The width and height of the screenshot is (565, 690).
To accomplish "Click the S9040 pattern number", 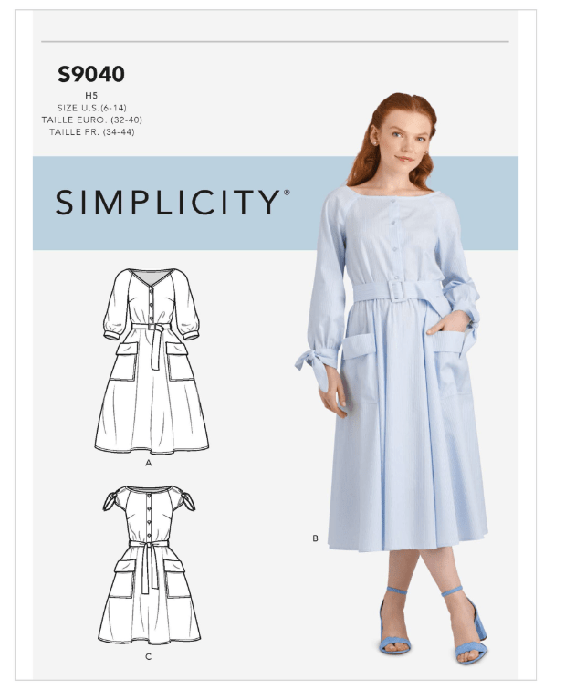I will pyautogui.click(x=91, y=74).
